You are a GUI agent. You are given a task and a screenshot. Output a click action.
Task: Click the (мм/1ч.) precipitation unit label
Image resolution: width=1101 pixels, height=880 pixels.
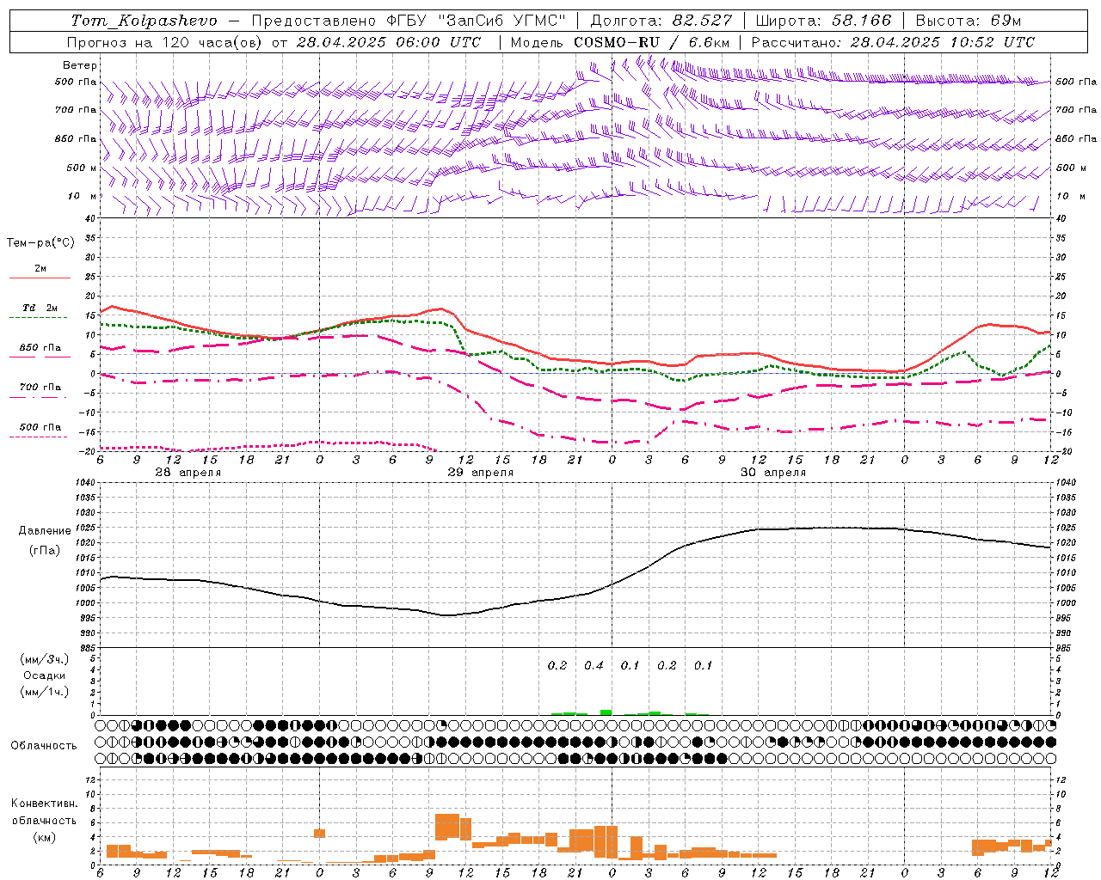pos(45,692)
